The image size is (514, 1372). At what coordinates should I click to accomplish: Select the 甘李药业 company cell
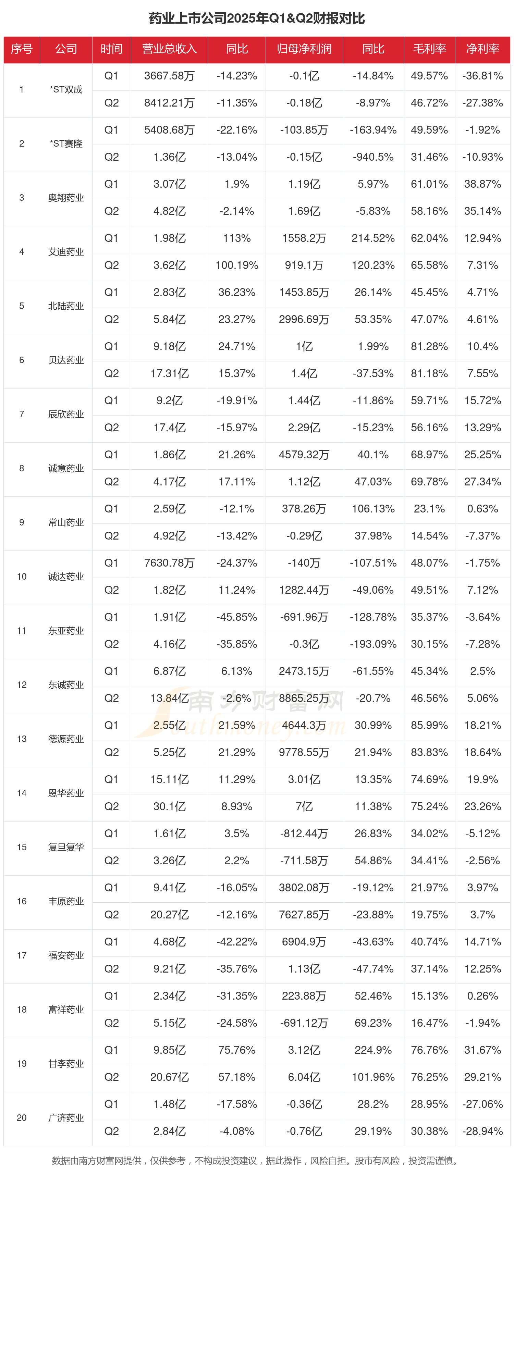(66, 1064)
